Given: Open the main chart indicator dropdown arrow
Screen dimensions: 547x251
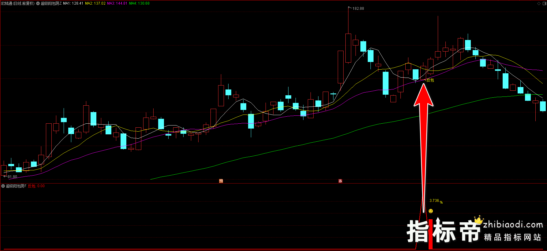Looking at the screenshot, I should tap(38, 3).
